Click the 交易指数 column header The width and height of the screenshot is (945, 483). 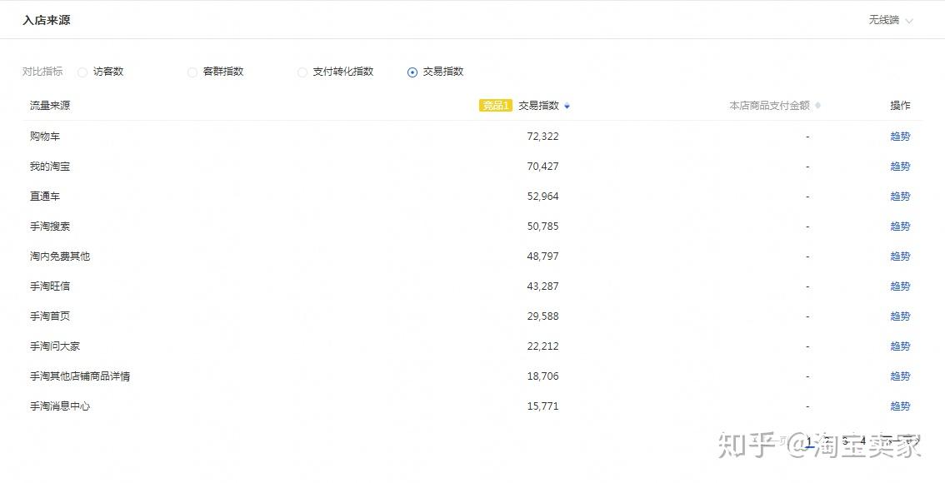[x=539, y=106]
